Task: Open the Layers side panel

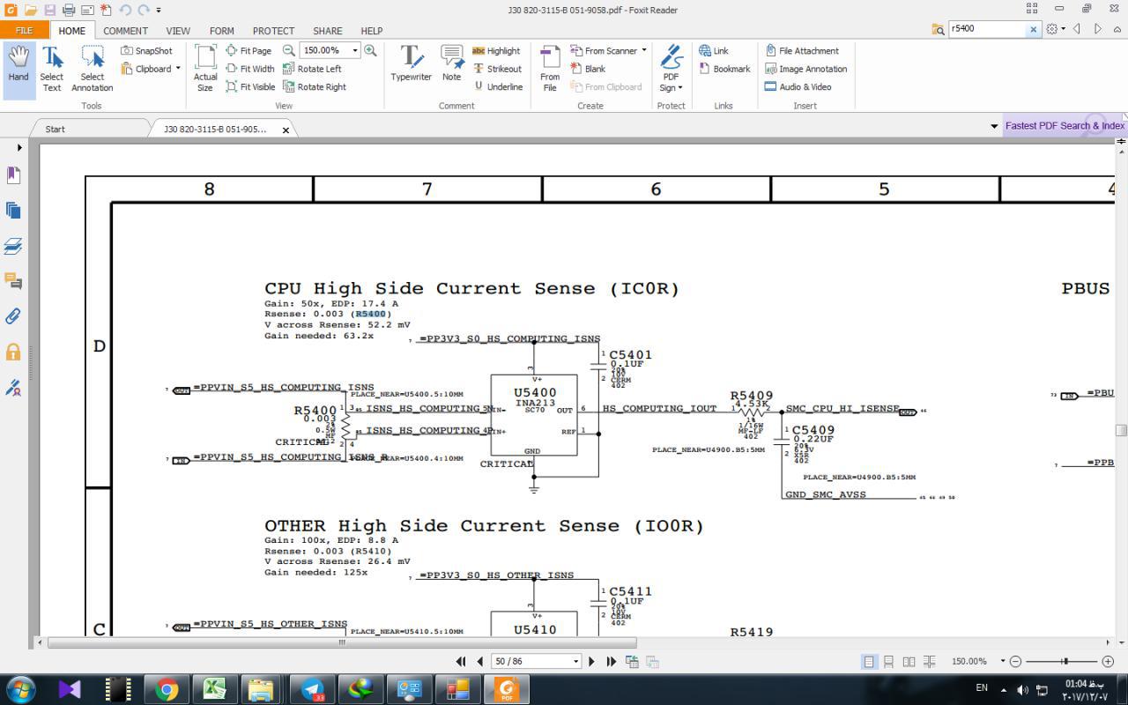Action: (13, 246)
